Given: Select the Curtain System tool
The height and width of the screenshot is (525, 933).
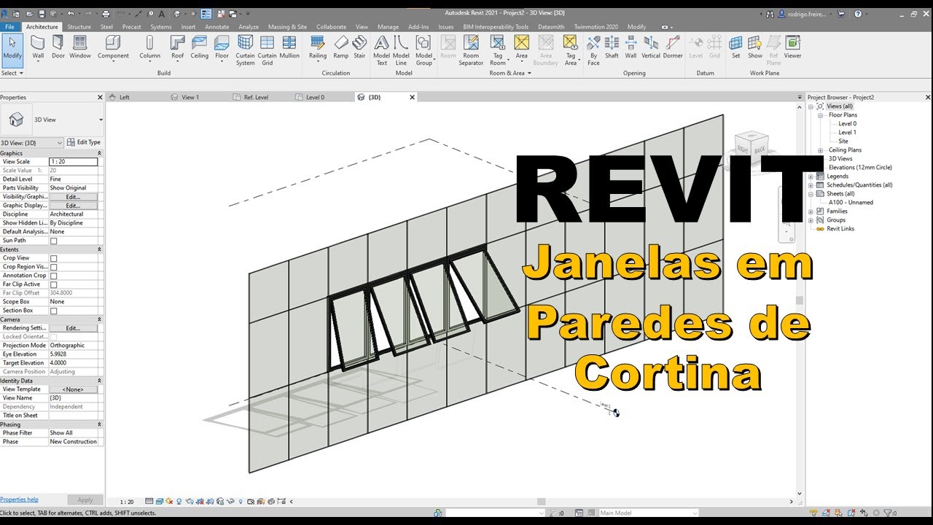Looking at the screenshot, I should pos(246,50).
